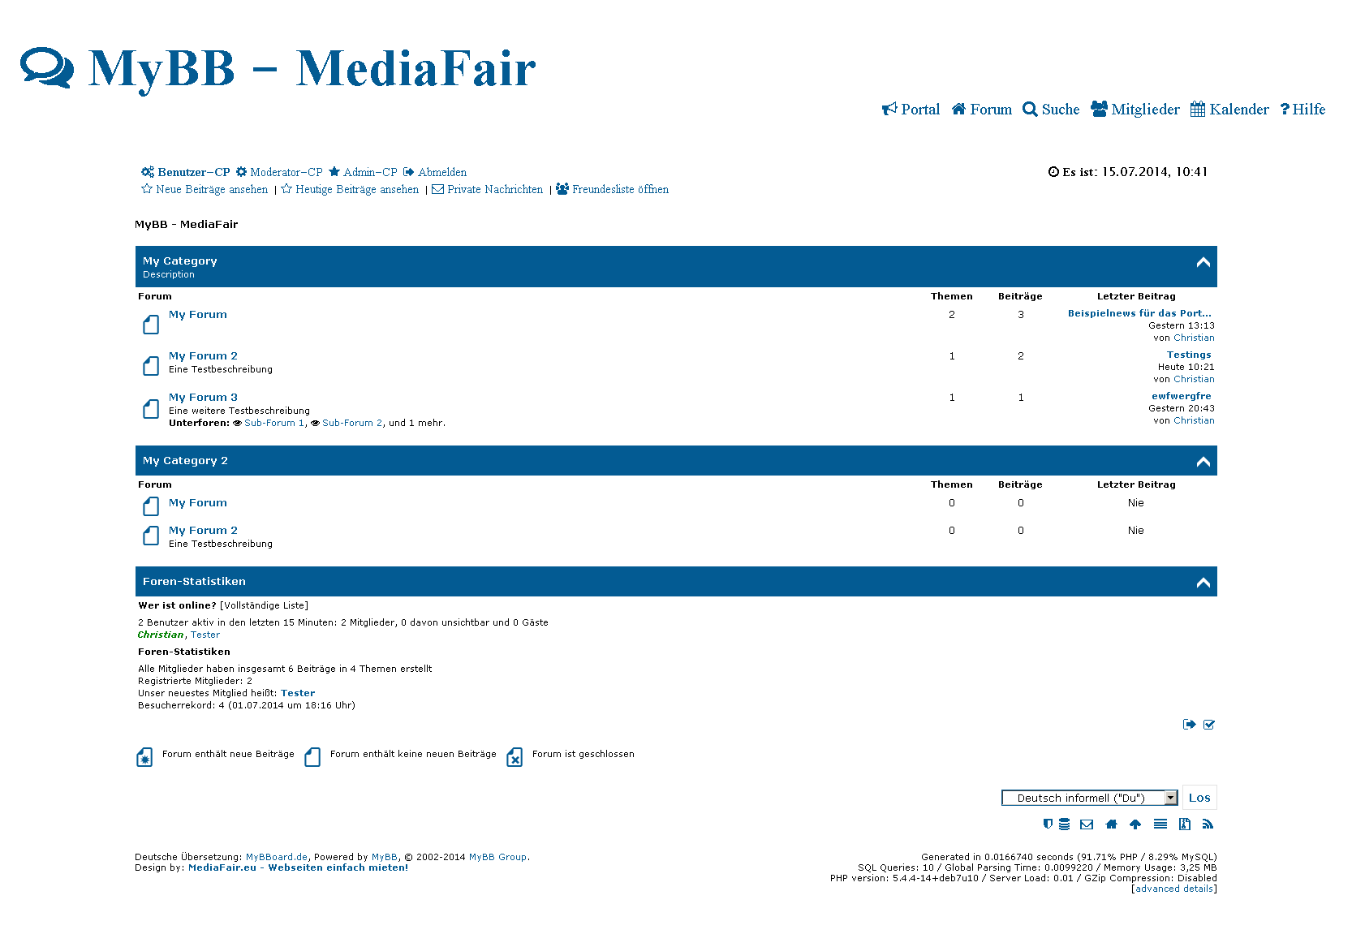The image size is (1352, 947).
Task: Open Neue Beiträge ansehen link
Action: (x=212, y=189)
